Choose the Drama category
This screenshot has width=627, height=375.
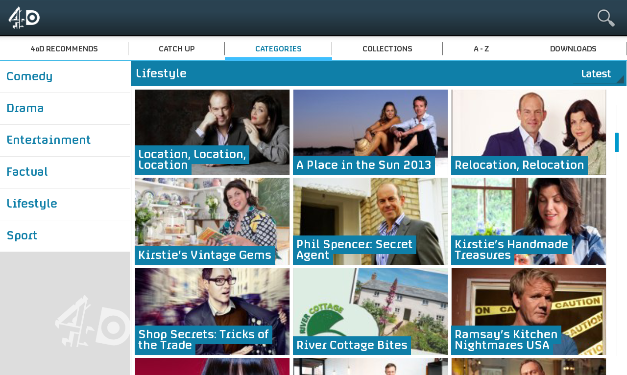[x=65, y=109]
